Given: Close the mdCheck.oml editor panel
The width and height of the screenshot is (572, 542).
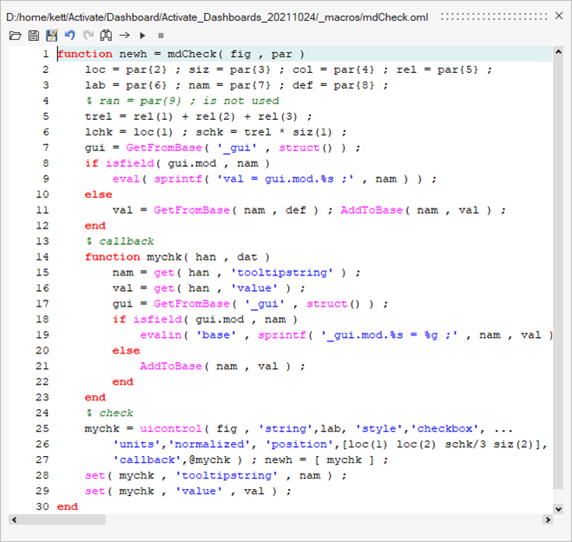Looking at the screenshot, I should coord(558,16).
